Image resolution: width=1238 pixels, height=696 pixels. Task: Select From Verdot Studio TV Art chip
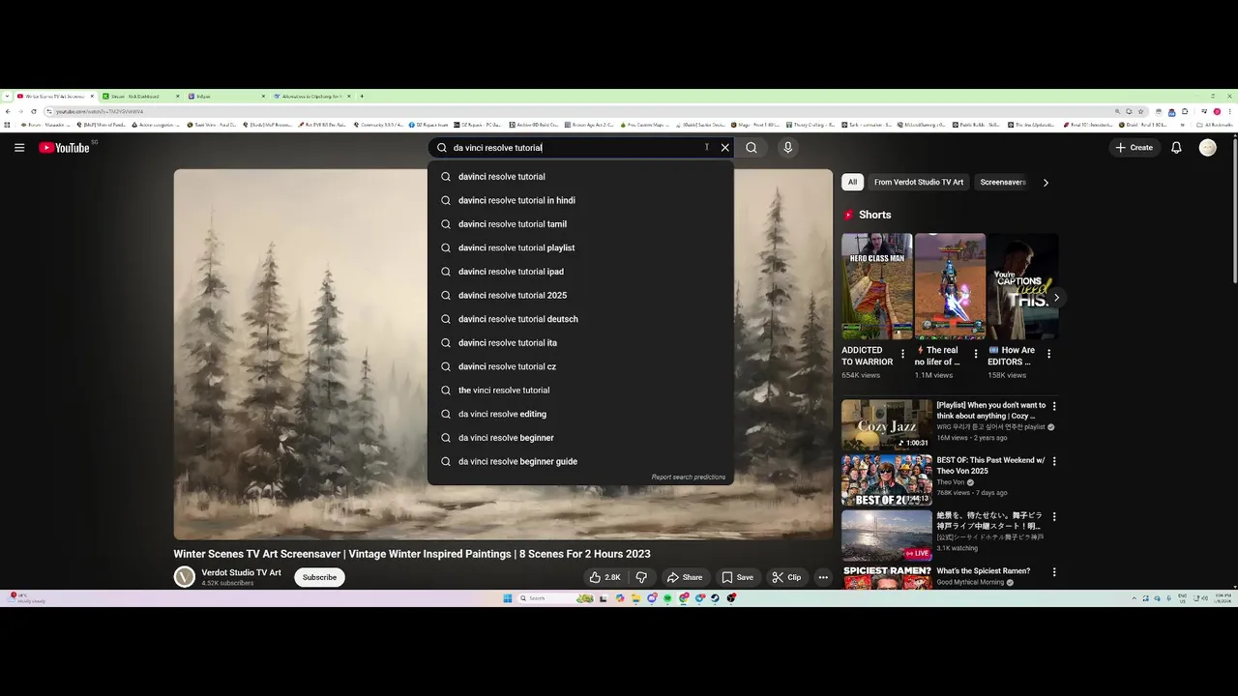919,182
